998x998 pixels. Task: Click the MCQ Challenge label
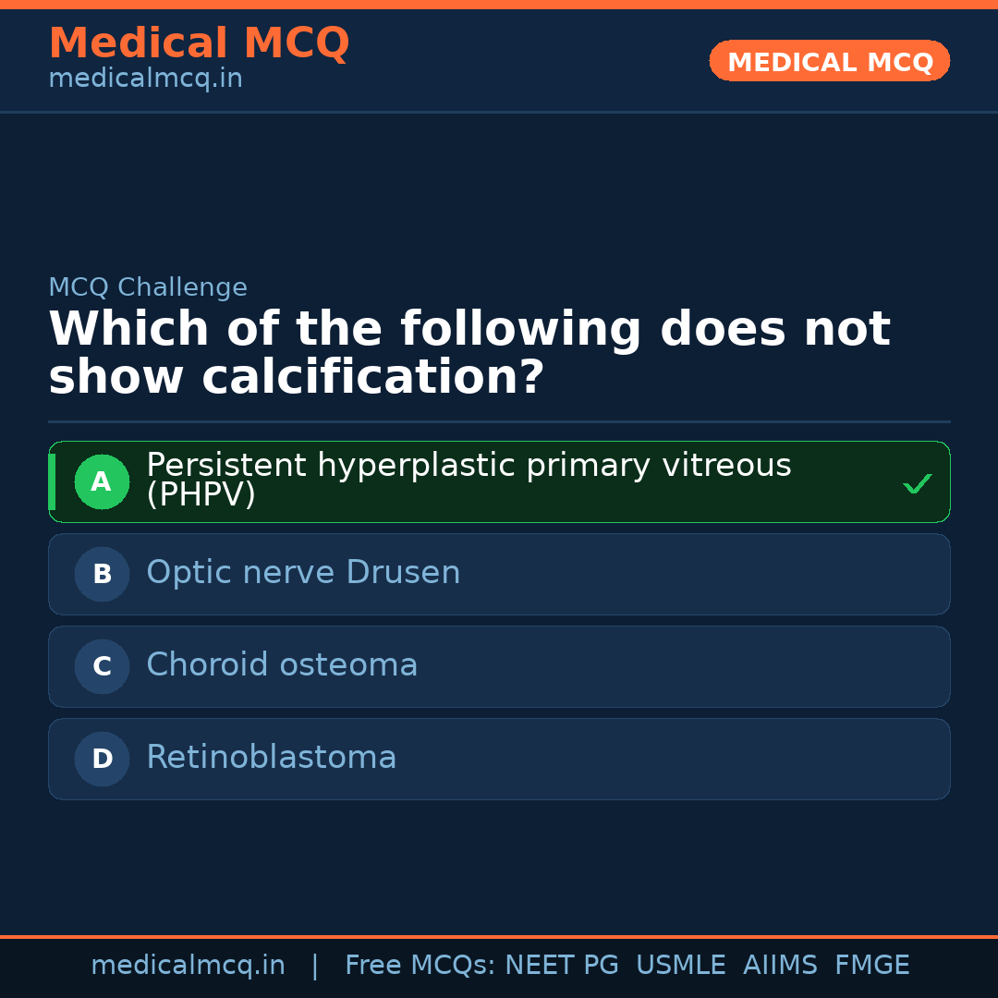pos(148,287)
